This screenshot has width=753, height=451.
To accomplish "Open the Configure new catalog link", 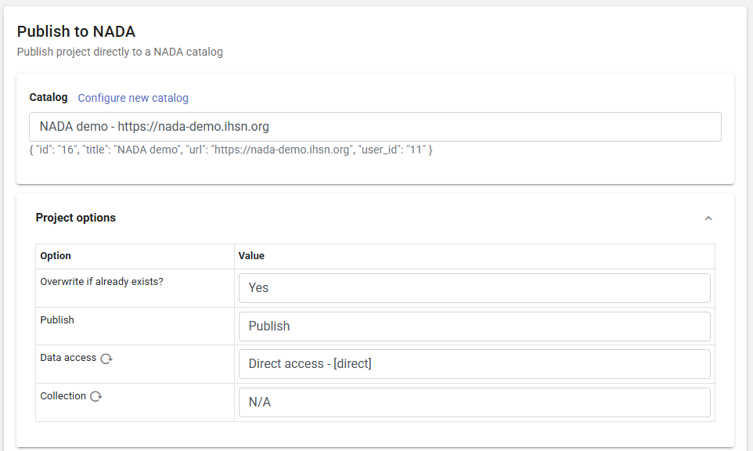I will tap(133, 98).
